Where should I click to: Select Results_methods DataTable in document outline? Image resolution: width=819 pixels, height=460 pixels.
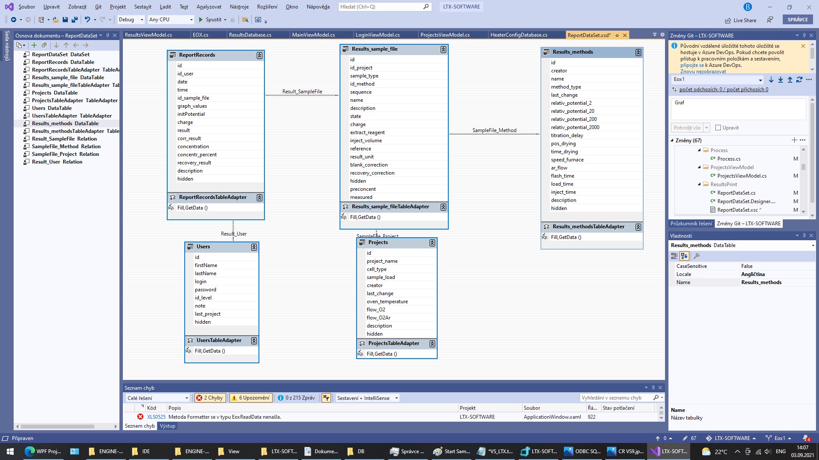[65, 124]
